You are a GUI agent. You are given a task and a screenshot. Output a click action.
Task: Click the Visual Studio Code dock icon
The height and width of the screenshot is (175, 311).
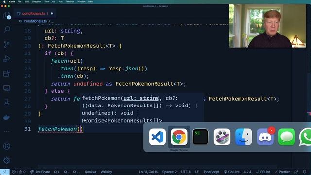pos(157,137)
